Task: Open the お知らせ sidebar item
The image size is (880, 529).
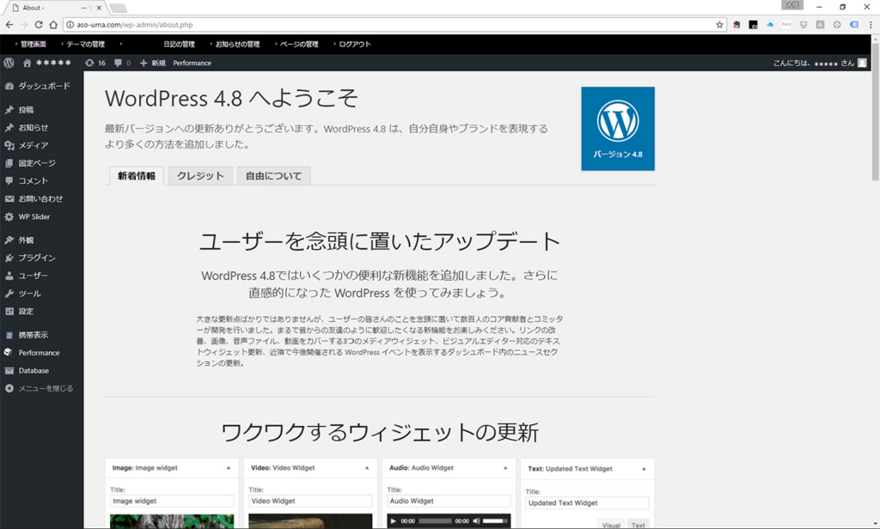Action: (x=41, y=127)
